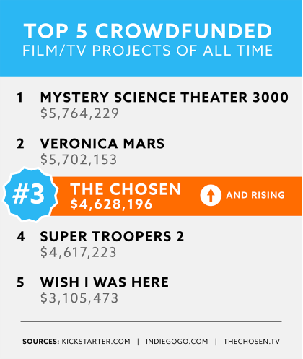
Task: Click the TOP 5 CROWDFUNDED heading
Action: [x=148, y=31]
